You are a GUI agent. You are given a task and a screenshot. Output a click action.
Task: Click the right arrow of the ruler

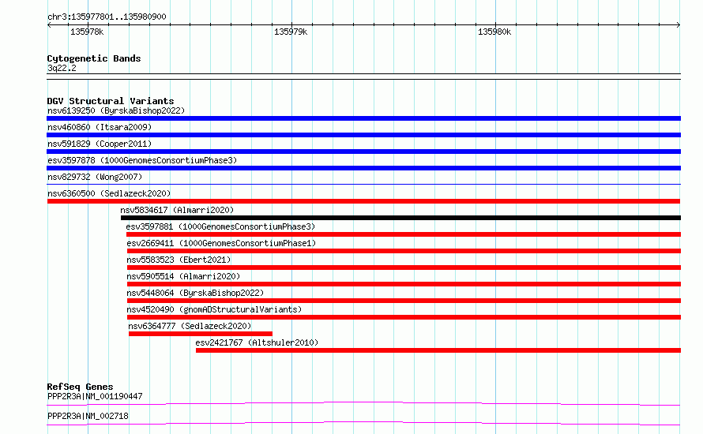pos(679,25)
